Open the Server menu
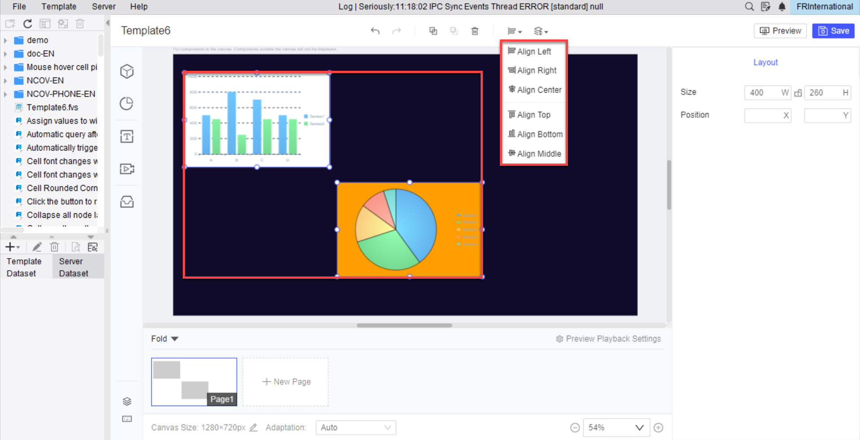This screenshot has width=860, height=440. [x=103, y=6]
